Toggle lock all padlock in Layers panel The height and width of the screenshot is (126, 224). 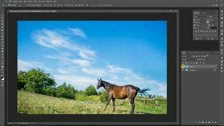[x=197, y=63]
